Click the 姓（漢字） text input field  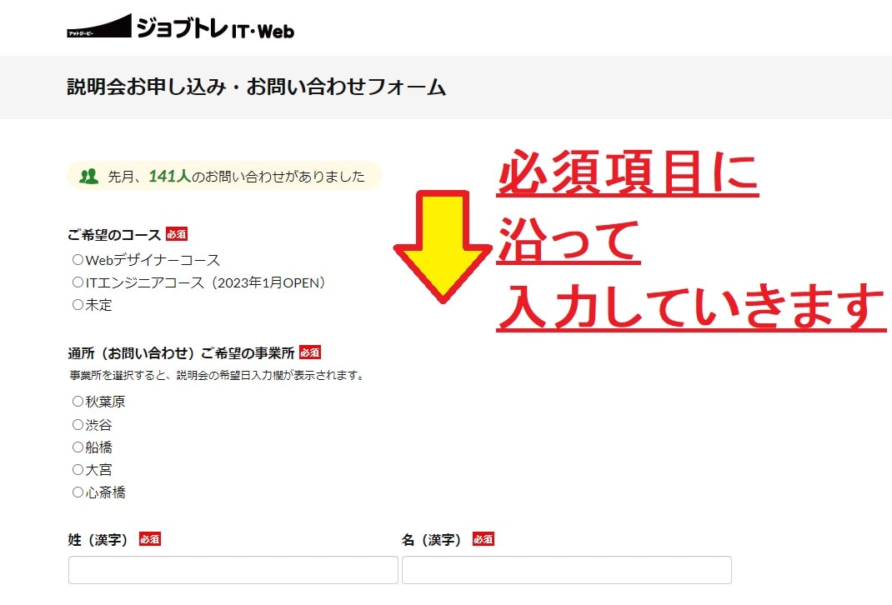click(x=233, y=570)
